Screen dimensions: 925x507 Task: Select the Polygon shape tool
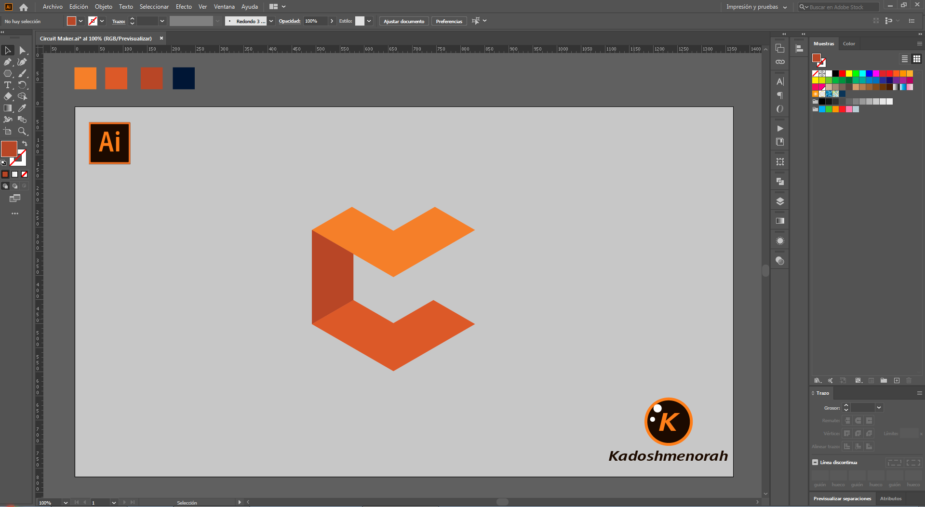point(8,73)
